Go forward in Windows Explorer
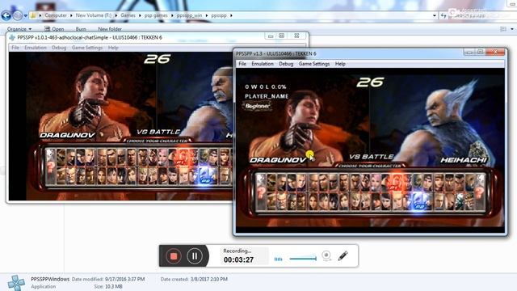The image size is (517, 291). click(x=18, y=15)
